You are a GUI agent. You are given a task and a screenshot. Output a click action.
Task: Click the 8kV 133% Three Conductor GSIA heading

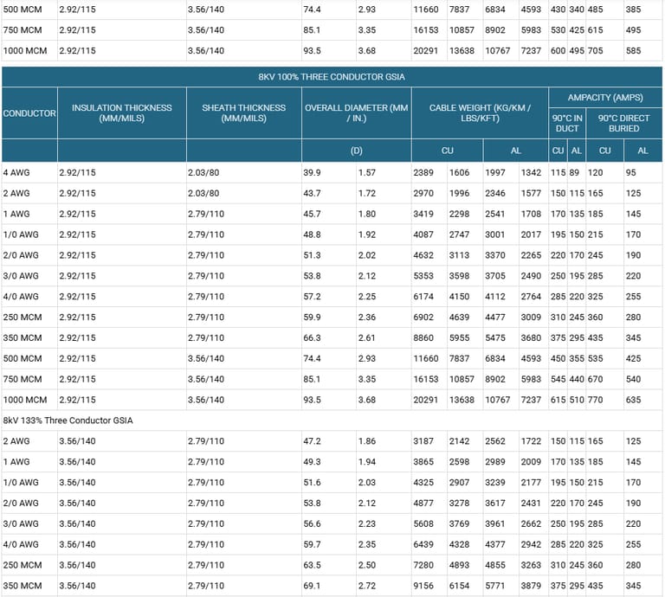tap(68, 420)
